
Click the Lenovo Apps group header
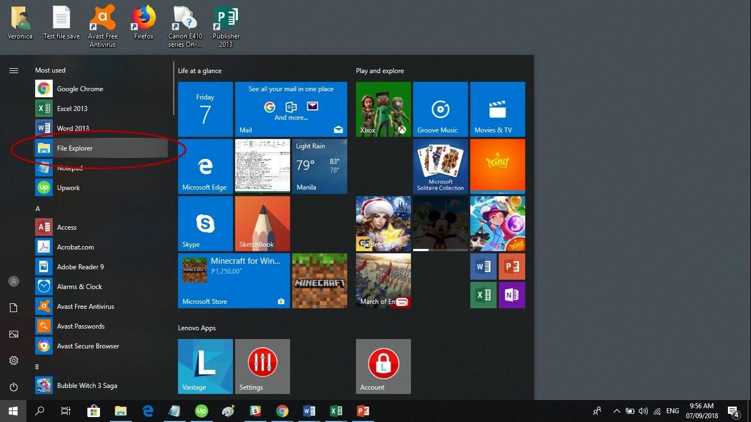pos(197,328)
